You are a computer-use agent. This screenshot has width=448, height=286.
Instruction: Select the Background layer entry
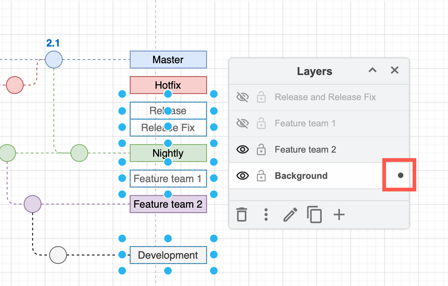pyautogui.click(x=301, y=176)
